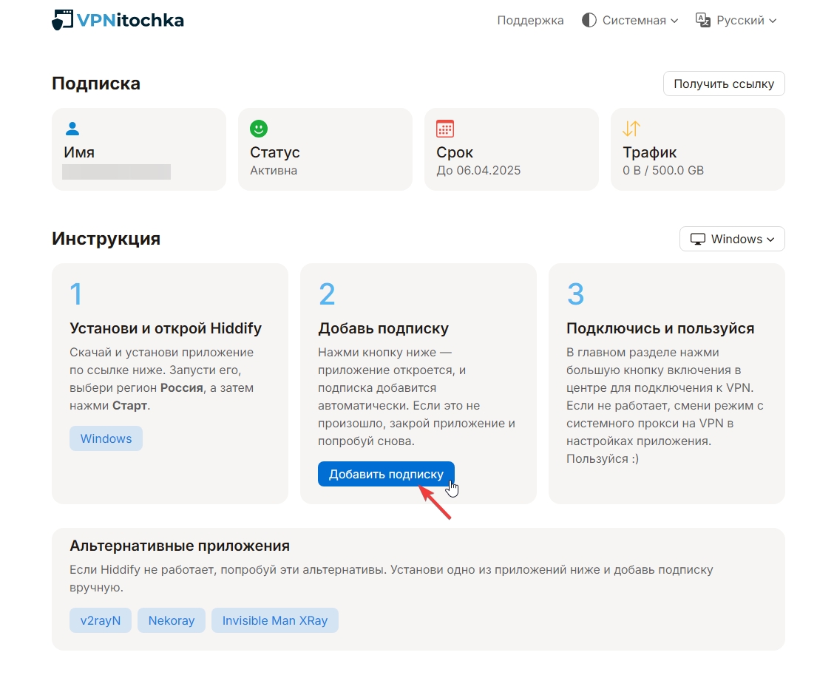This screenshot has height=675, width=817.
Task: Click the green smiley status icon
Action: click(x=258, y=129)
